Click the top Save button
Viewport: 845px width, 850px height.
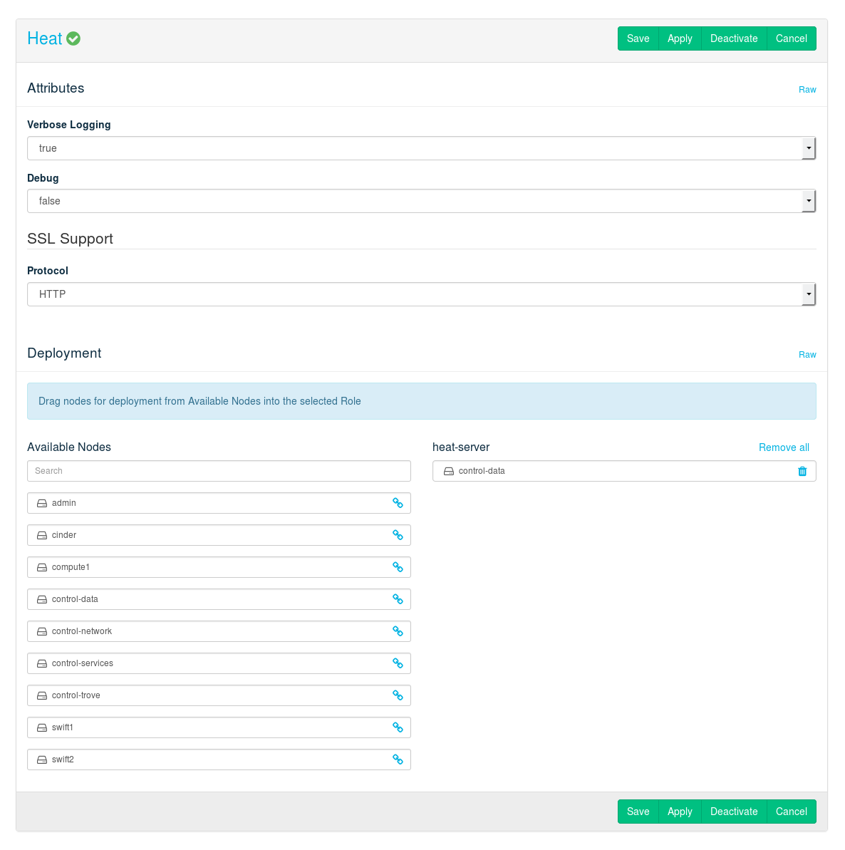click(638, 38)
